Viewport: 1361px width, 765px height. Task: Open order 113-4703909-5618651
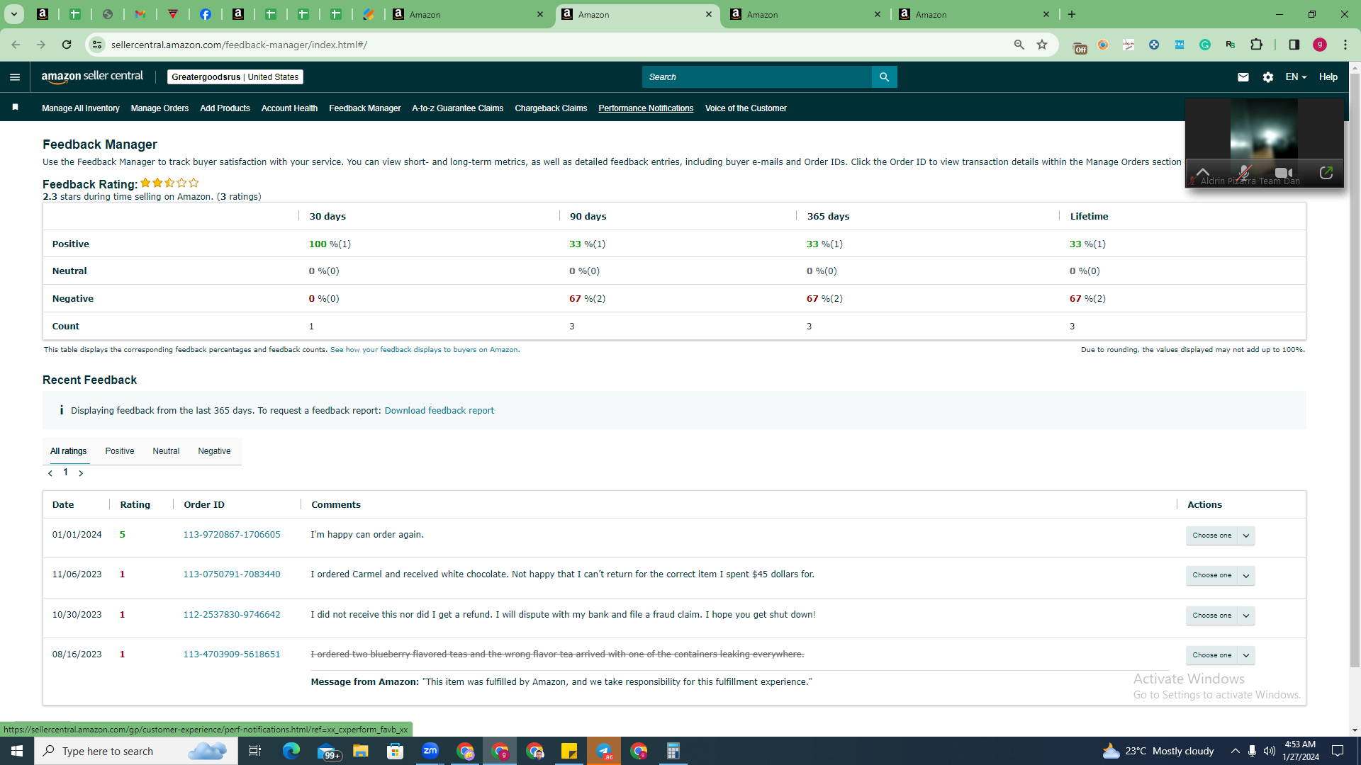point(232,654)
